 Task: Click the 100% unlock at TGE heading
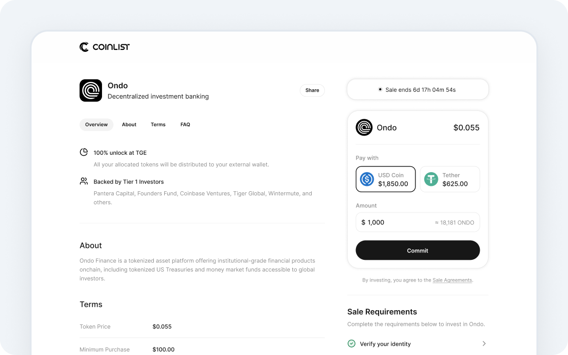click(120, 153)
